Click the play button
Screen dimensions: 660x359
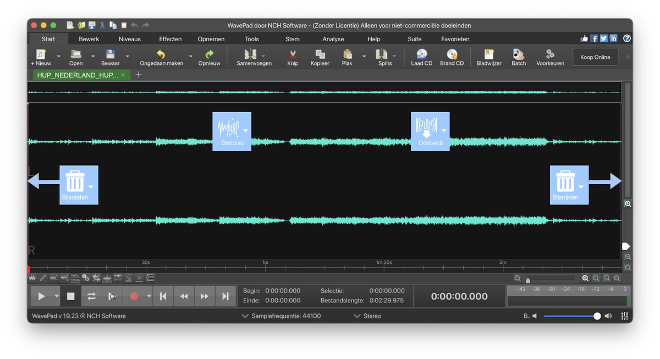(x=42, y=296)
